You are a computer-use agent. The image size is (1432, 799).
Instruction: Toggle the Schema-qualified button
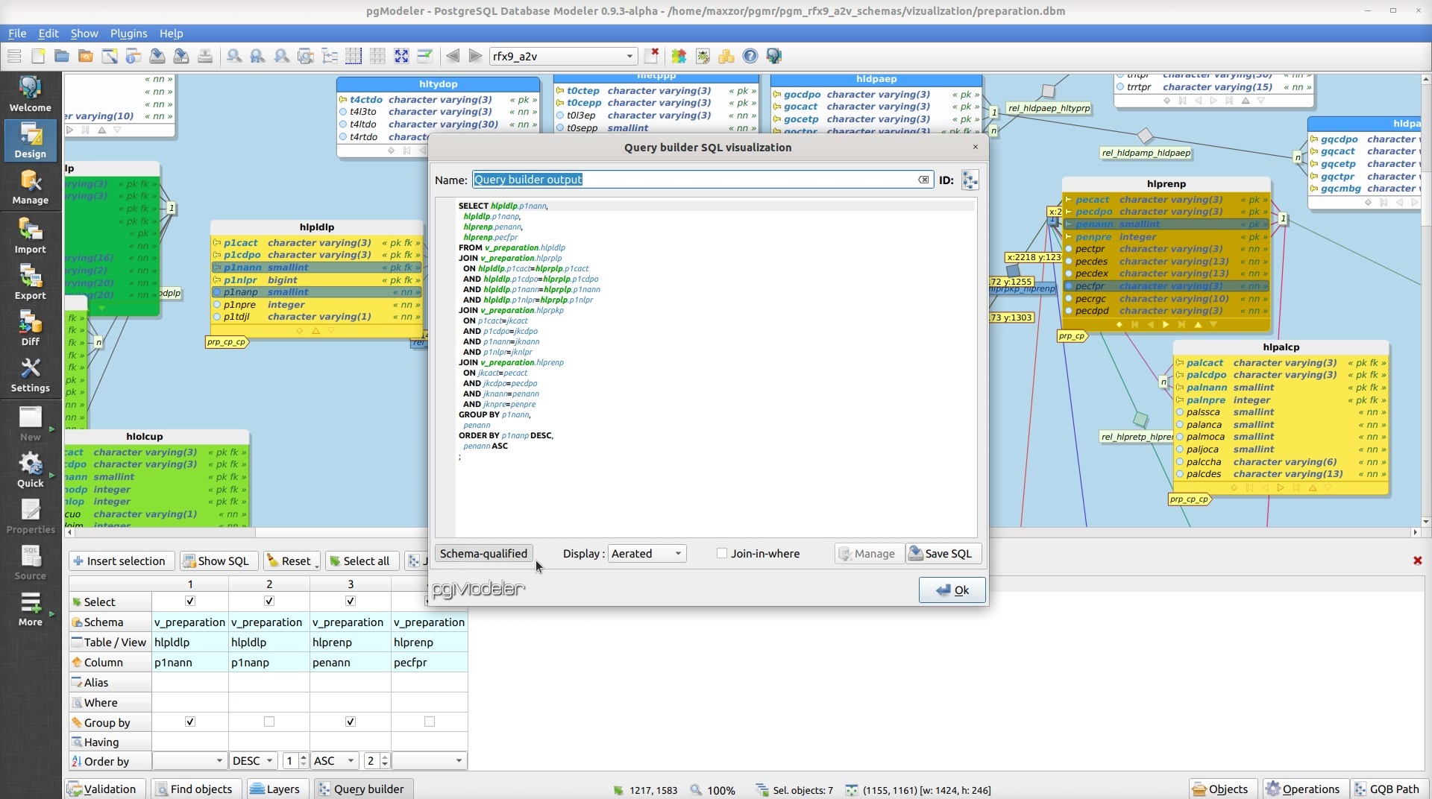pos(483,553)
